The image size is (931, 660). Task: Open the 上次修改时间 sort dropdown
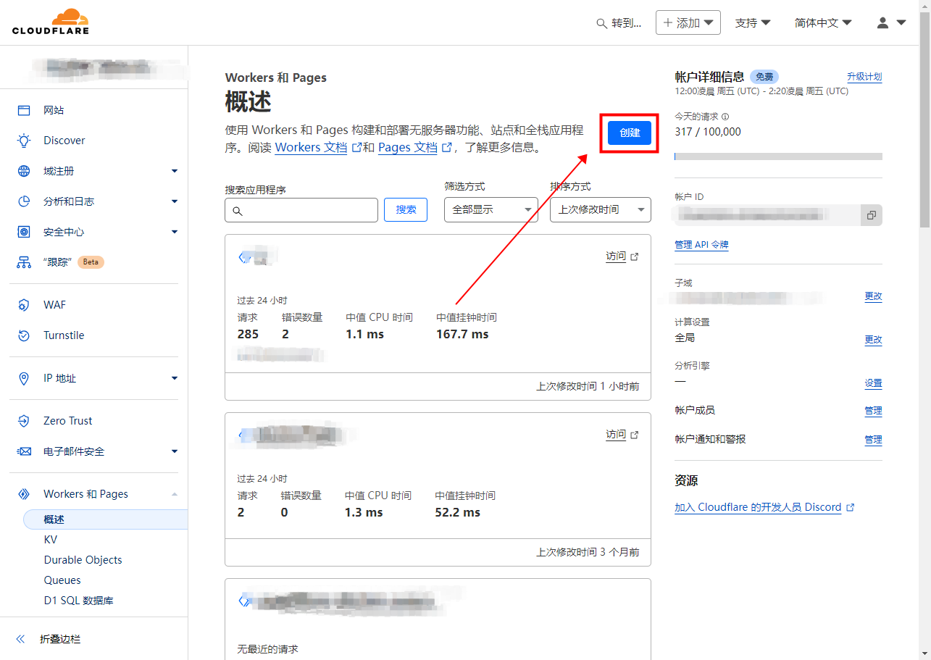[x=601, y=209]
